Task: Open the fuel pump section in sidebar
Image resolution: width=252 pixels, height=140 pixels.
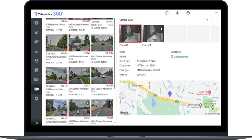Action: click(x=37, y=32)
